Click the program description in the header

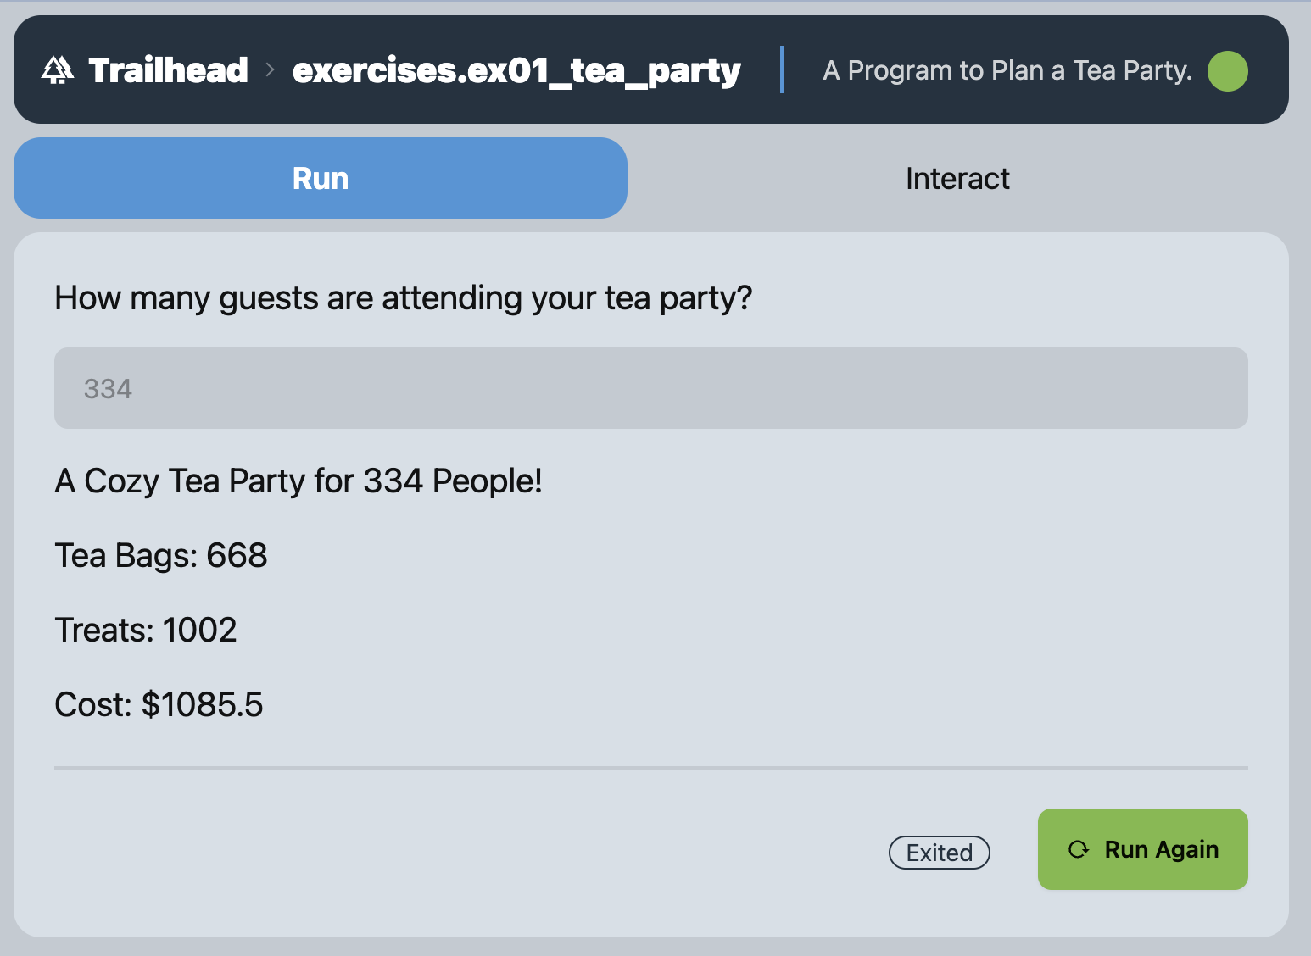[x=1007, y=70]
